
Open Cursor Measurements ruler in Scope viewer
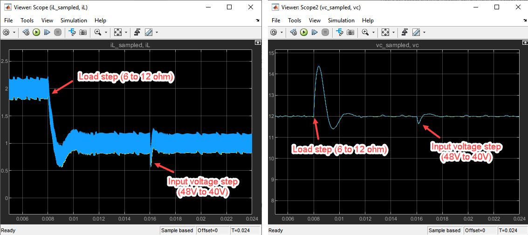tap(149, 32)
